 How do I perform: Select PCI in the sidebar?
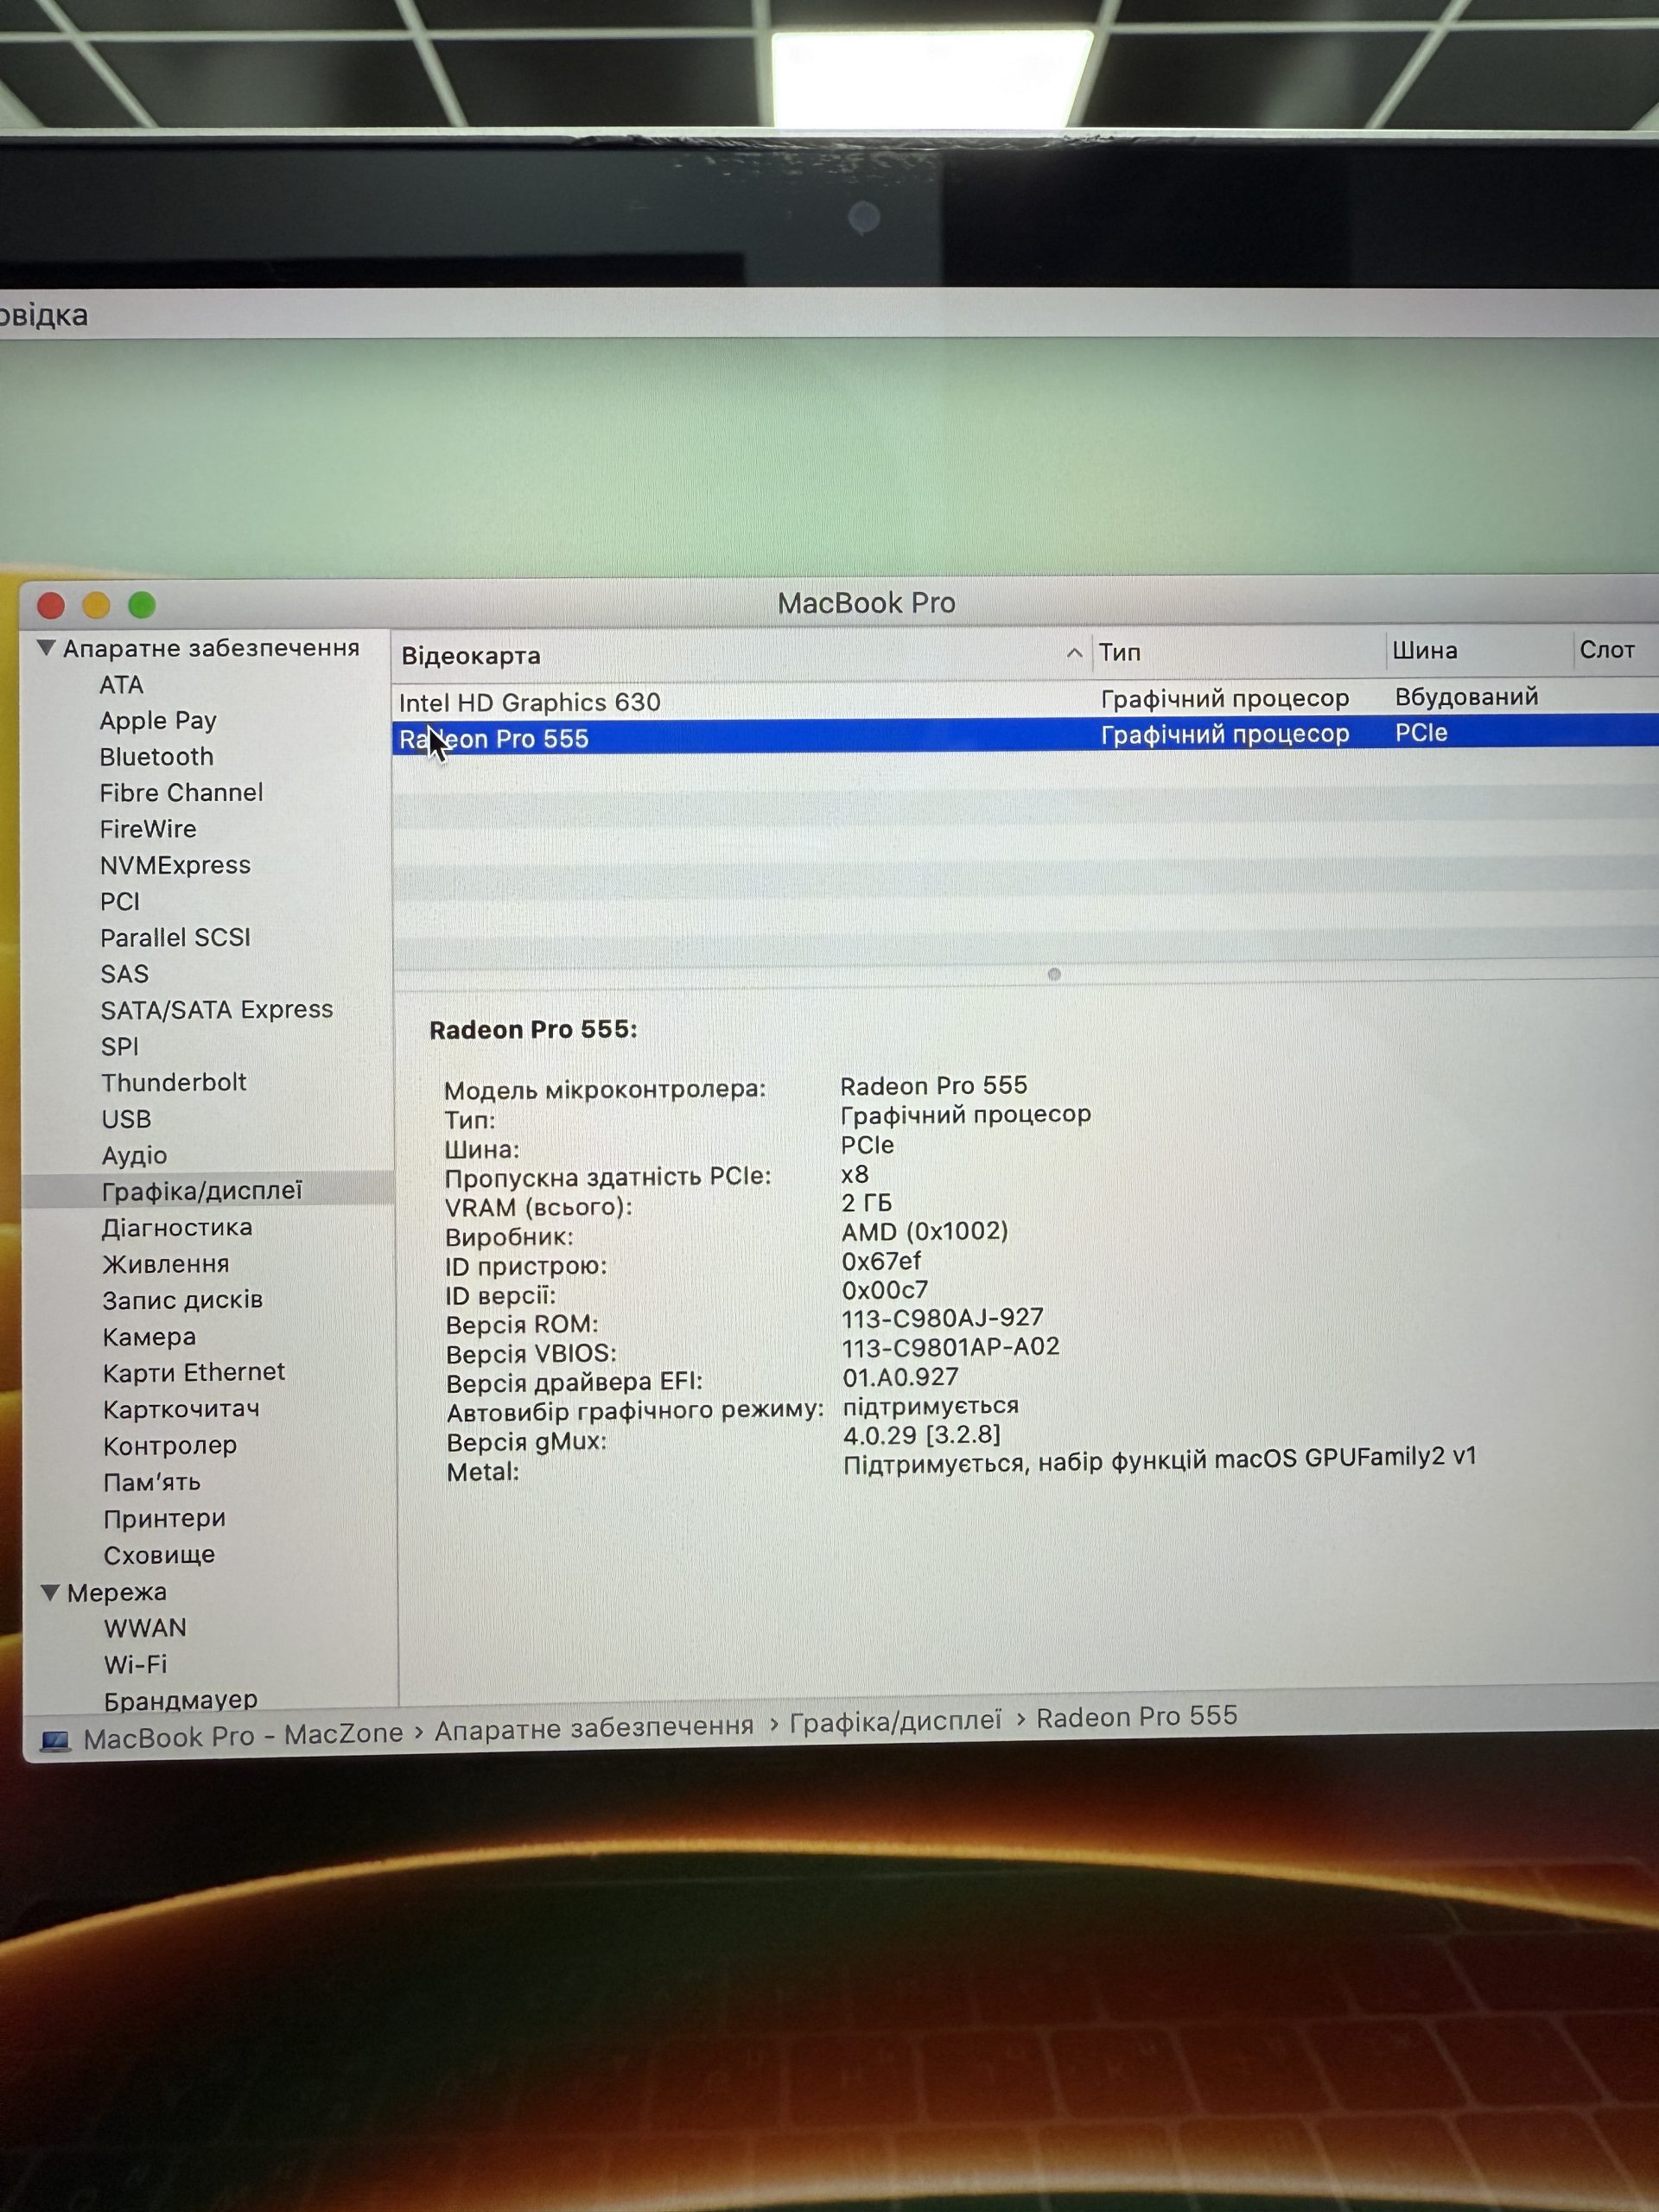pos(120,902)
